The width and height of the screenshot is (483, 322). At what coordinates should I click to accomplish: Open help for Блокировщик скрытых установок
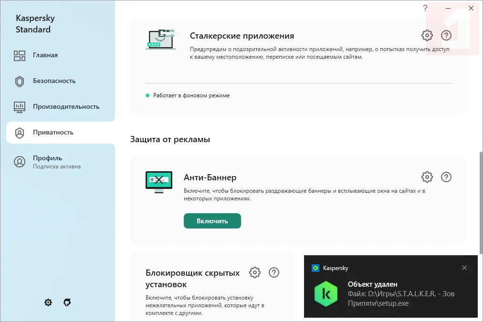(274, 272)
